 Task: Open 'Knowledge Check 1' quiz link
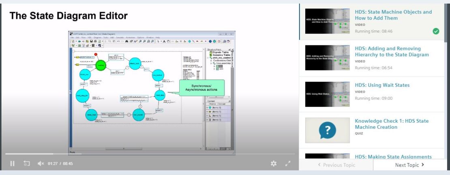coord(392,124)
